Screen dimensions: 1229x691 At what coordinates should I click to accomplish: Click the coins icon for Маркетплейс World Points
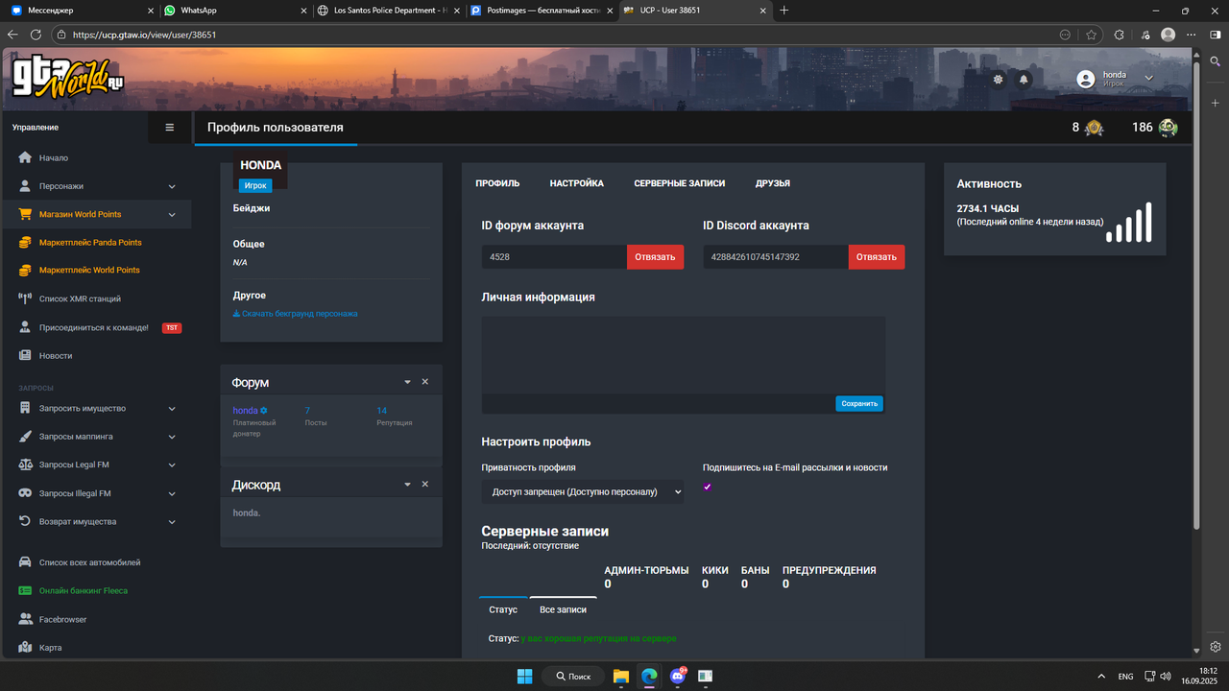pos(26,270)
